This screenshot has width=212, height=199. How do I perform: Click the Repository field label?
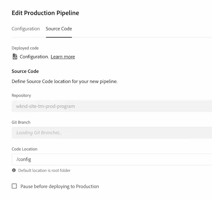pyautogui.click(x=21, y=96)
